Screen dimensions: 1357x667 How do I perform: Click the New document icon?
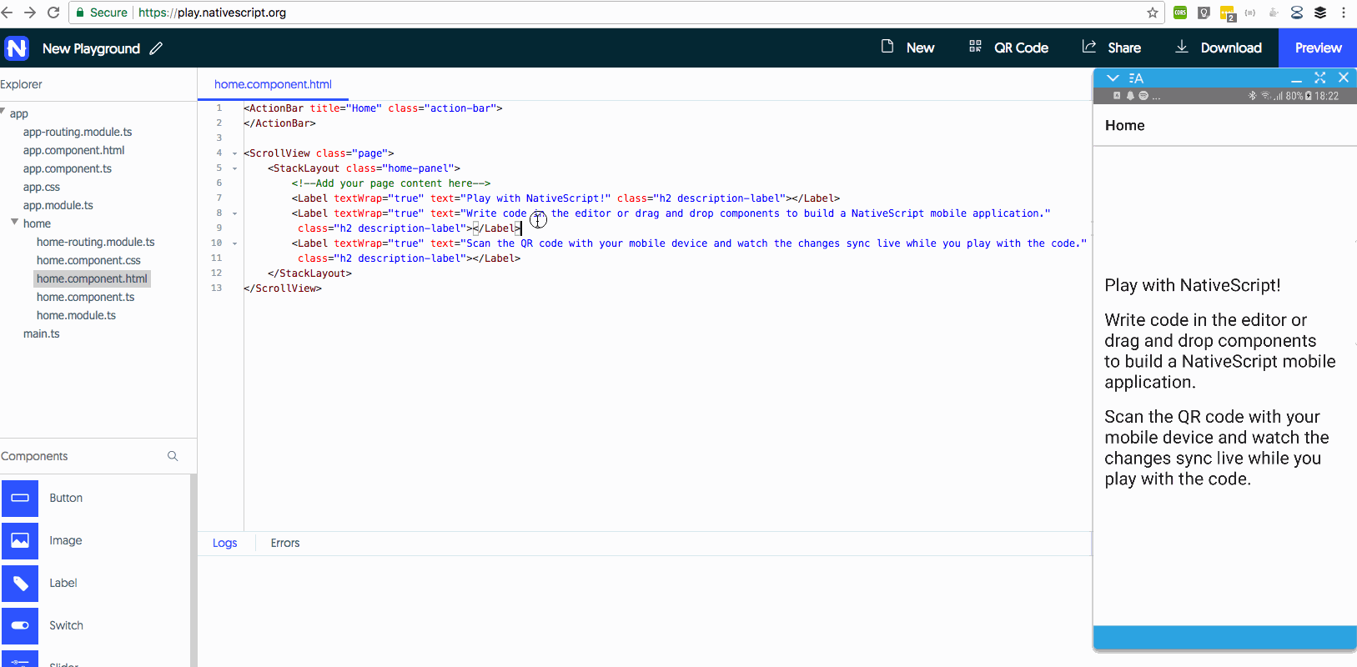(x=887, y=47)
